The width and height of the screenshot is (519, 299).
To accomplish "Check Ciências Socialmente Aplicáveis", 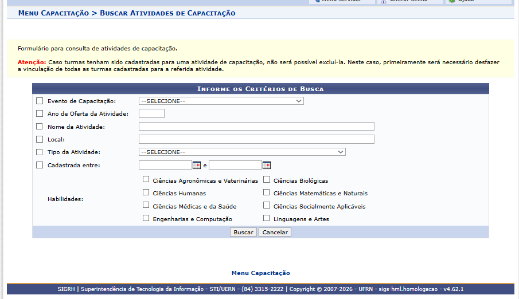I will 267,205.
